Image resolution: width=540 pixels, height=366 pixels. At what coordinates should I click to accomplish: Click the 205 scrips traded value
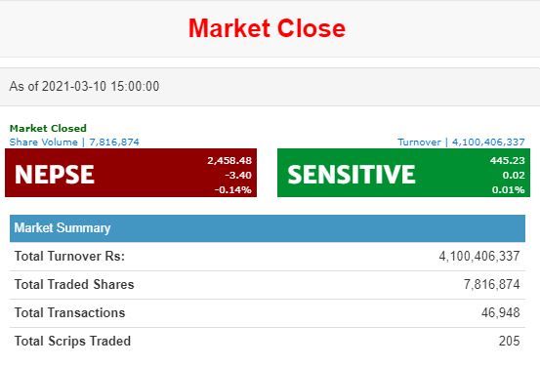(x=510, y=342)
